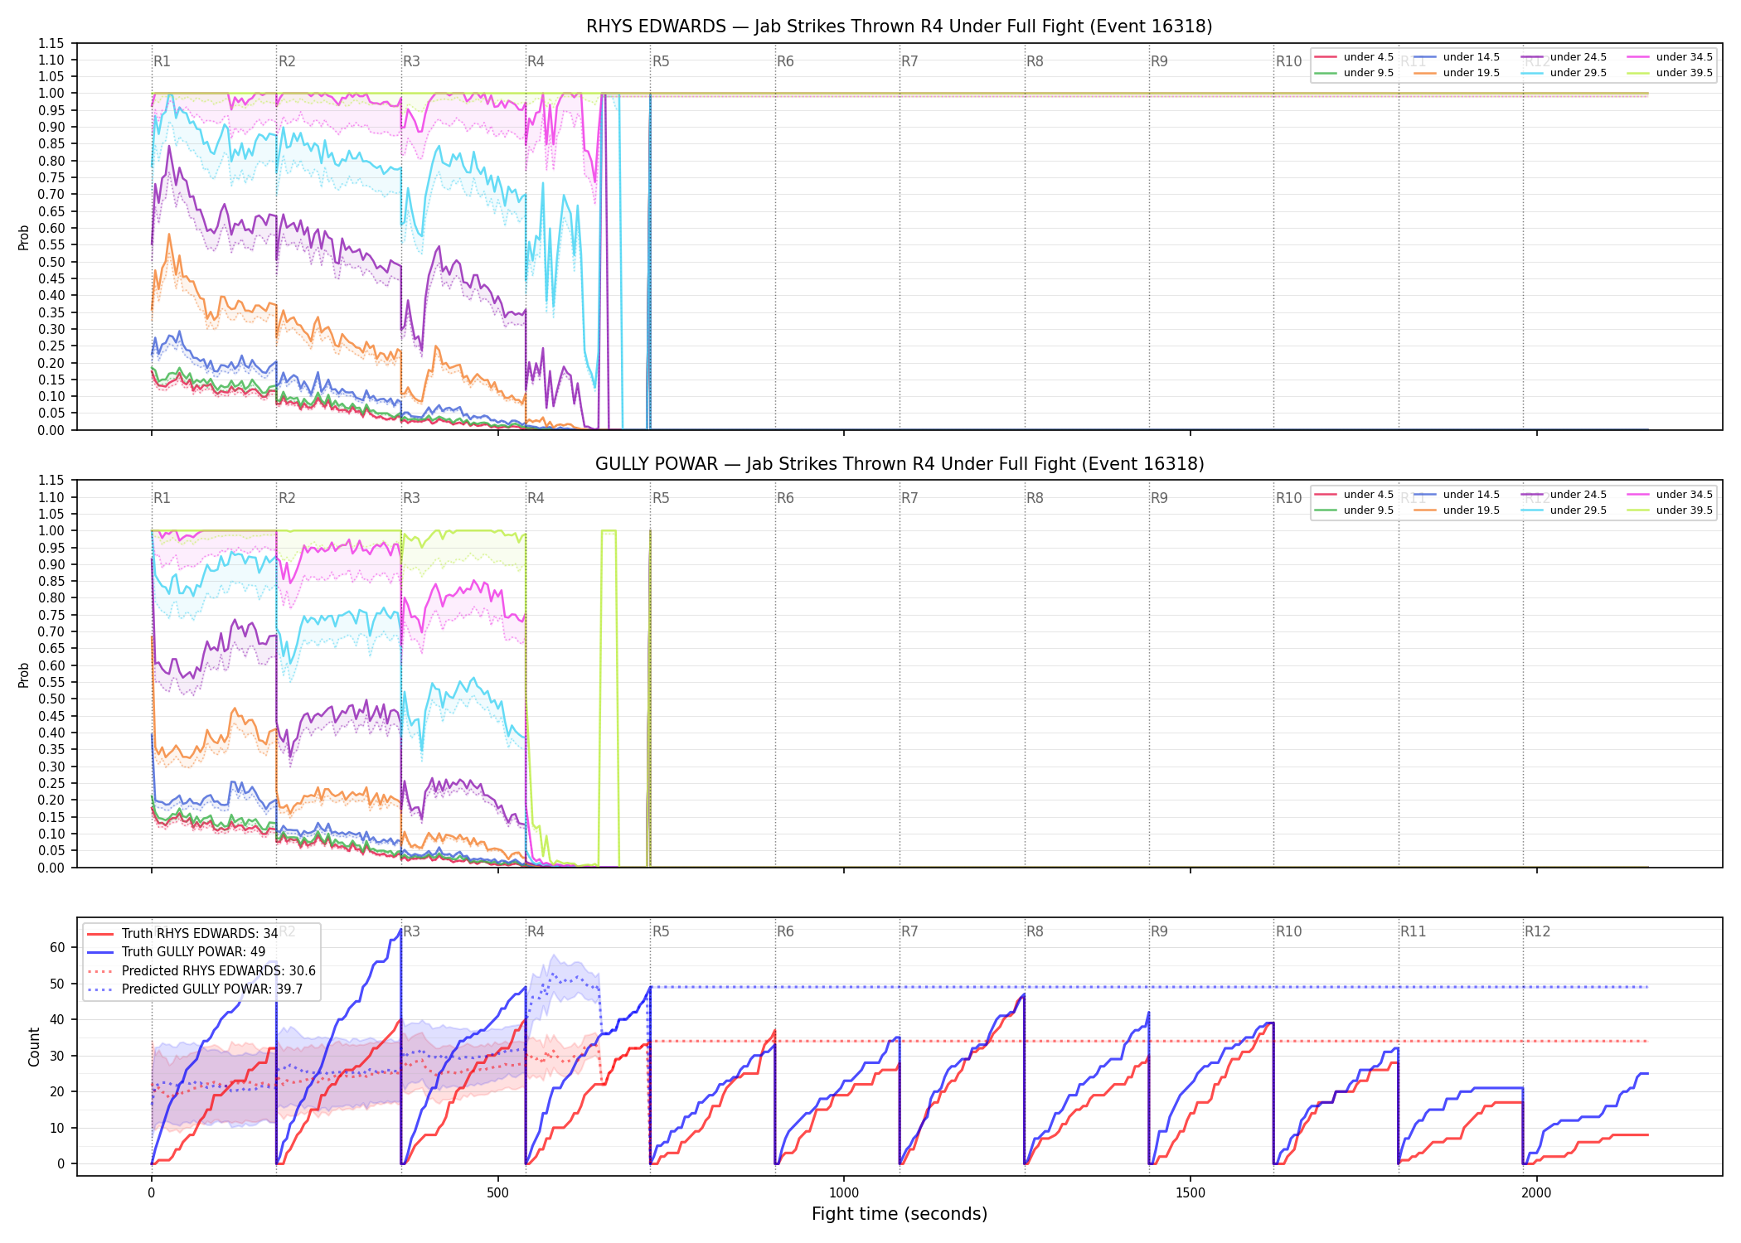The image size is (1741, 1243).
Task: Click 'under 34.5' legend entry in Gully Powar chart
Action: [1670, 495]
